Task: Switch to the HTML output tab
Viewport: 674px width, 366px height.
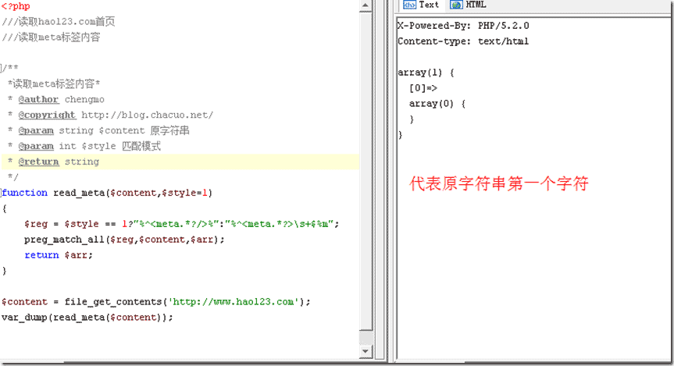Action: tap(476, 5)
